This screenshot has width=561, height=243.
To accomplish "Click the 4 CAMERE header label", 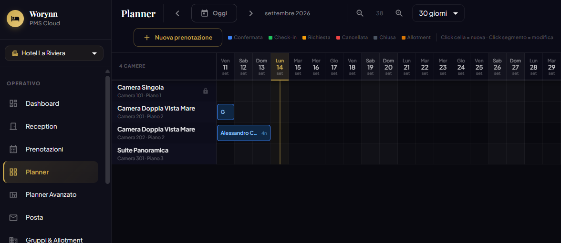I will (x=132, y=66).
